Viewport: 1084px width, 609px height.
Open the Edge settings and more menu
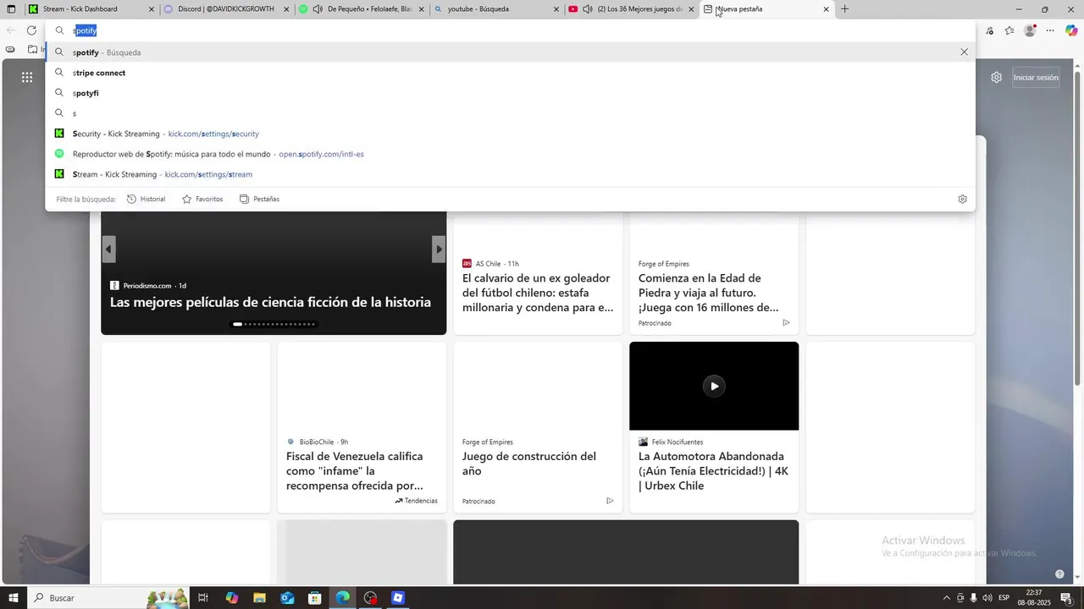[x=1050, y=30]
